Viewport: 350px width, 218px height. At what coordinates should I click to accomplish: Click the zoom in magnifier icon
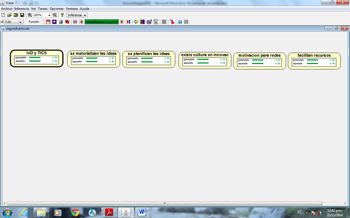(30, 15)
